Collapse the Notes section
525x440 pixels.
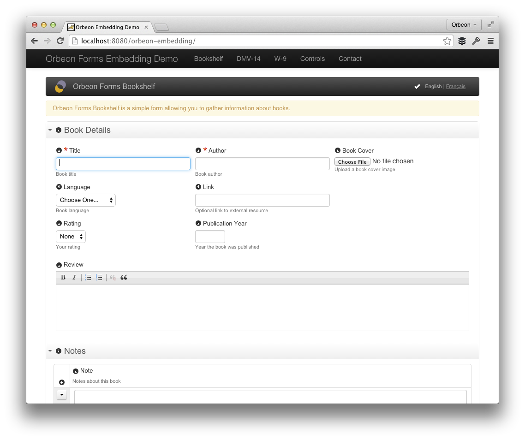[x=50, y=351]
